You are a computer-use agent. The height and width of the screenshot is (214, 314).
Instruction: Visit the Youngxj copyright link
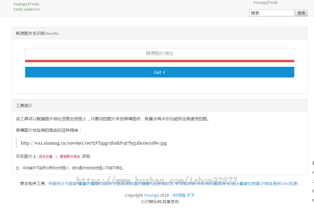click(151, 195)
